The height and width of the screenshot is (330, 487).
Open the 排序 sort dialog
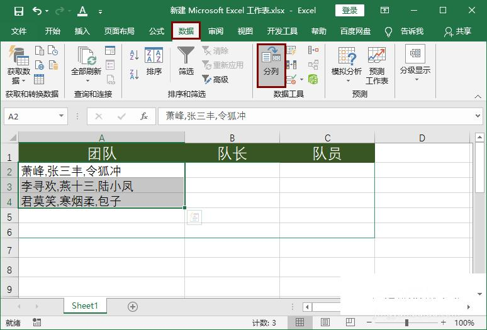click(154, 62)
